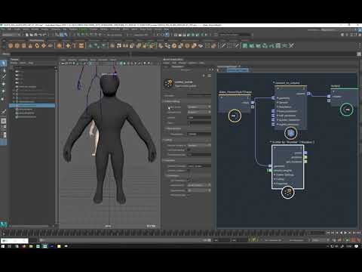
Task: Select the highlighted row in the Outliner
Action: pyautogui.click(x=32, y=106)
